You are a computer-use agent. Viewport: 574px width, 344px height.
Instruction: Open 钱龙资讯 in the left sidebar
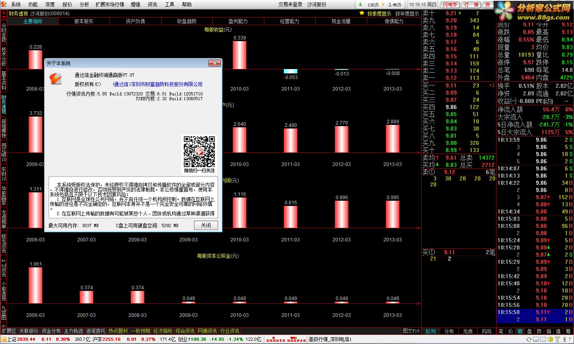tap(4, 243)
